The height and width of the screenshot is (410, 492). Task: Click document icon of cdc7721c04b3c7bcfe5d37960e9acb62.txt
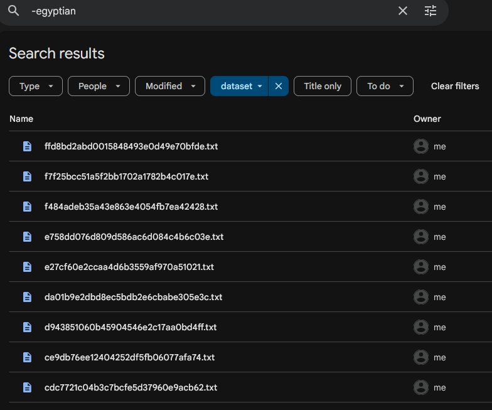(28, 387)
